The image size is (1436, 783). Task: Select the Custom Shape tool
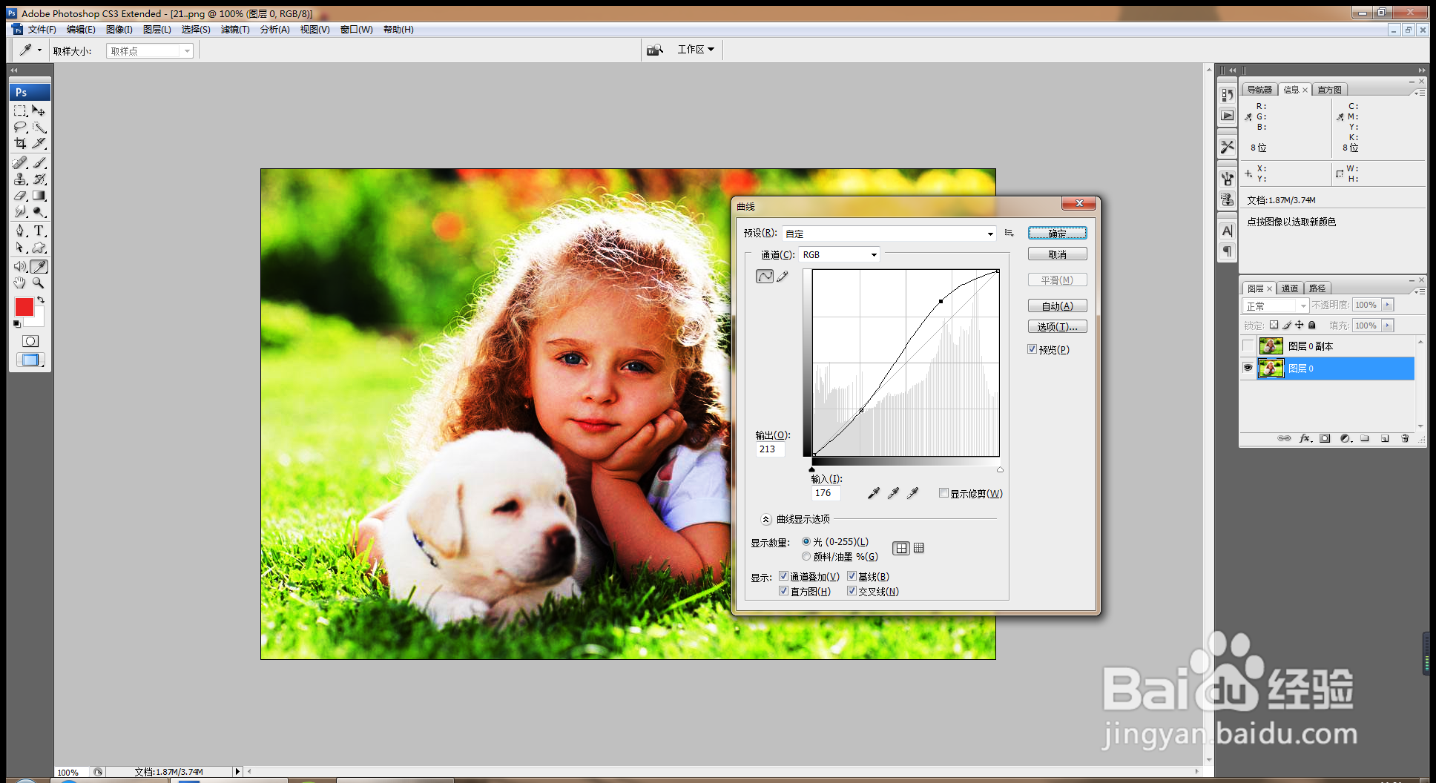point(39,248)
